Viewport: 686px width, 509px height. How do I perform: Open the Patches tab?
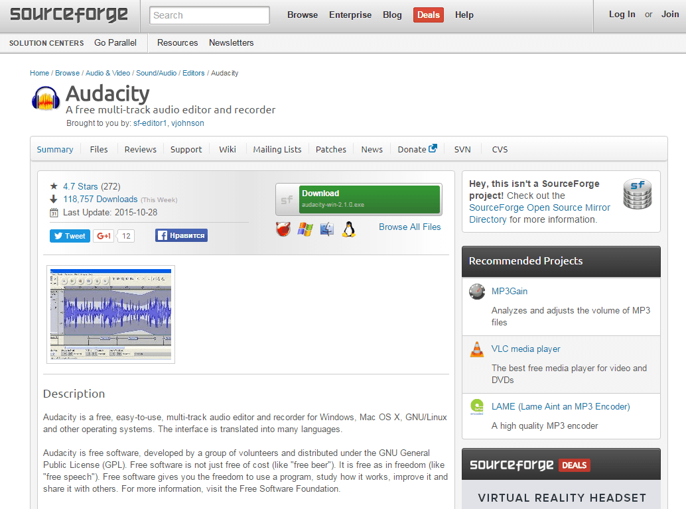point(331,149)
